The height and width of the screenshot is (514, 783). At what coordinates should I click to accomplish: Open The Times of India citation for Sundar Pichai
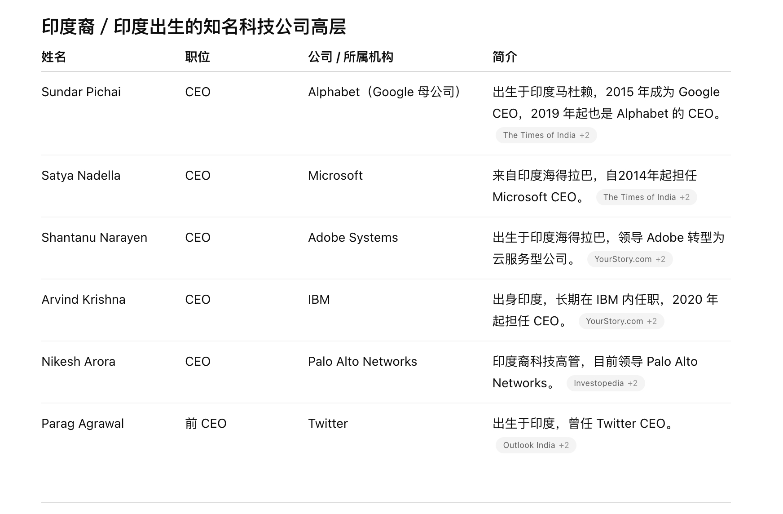[x=546, y=135]
